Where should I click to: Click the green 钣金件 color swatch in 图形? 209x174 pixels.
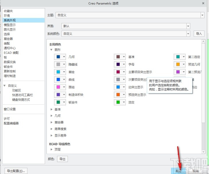click(58, 102)
